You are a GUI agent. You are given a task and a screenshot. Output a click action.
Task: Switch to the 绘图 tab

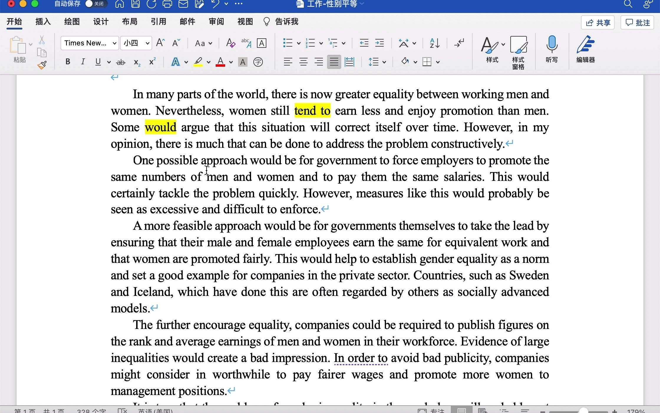tap(72, 22)
